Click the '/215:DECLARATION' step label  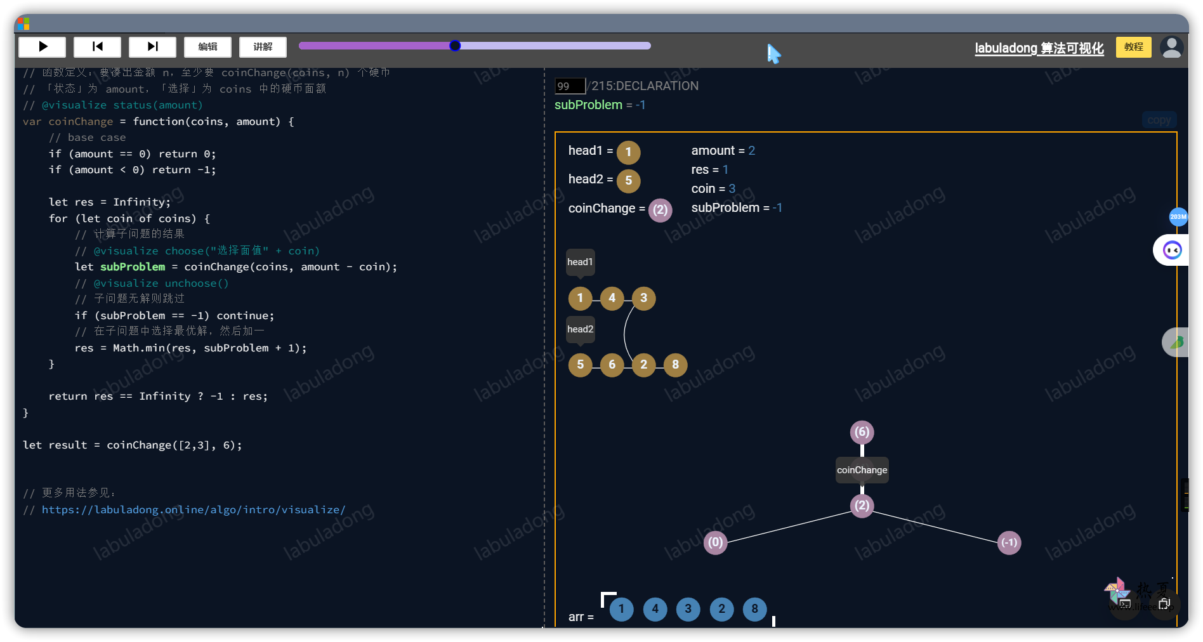click(x=643, y=86)
